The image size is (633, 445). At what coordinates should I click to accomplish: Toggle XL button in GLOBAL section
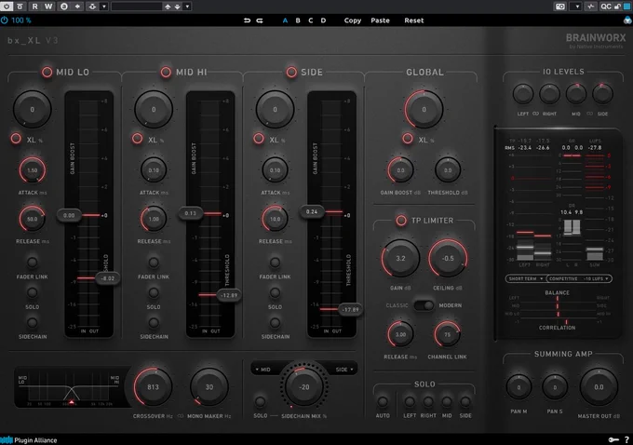pos(408,139)
